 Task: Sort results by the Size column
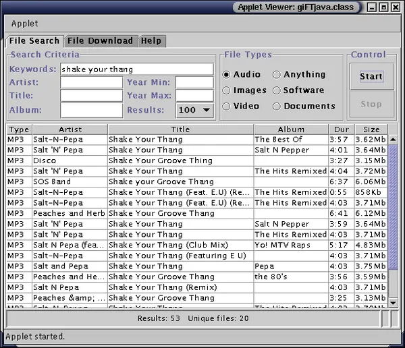[x=371, y=129]
